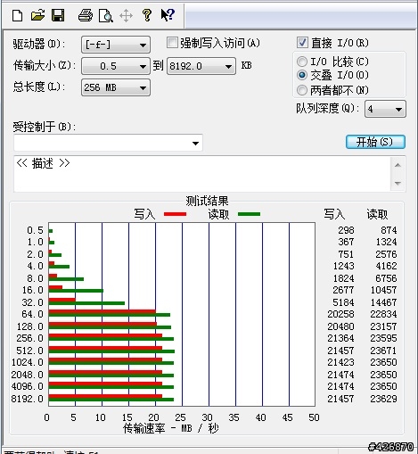Open a saved benchmark with the folder icon
Image resolution: width=418 pixels, height=454 pixels.
pos(37,15)
